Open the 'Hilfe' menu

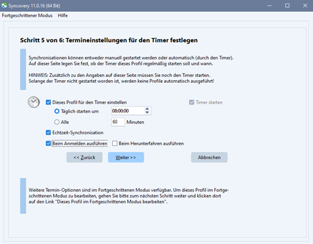(x=63, y=16)
